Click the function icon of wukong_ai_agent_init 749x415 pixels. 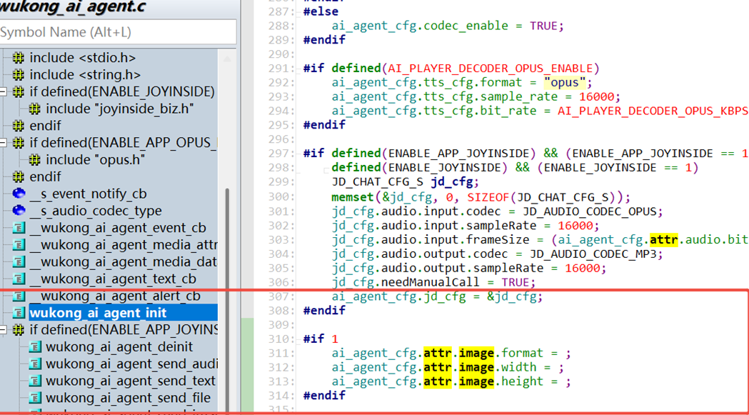coord(19,313)
